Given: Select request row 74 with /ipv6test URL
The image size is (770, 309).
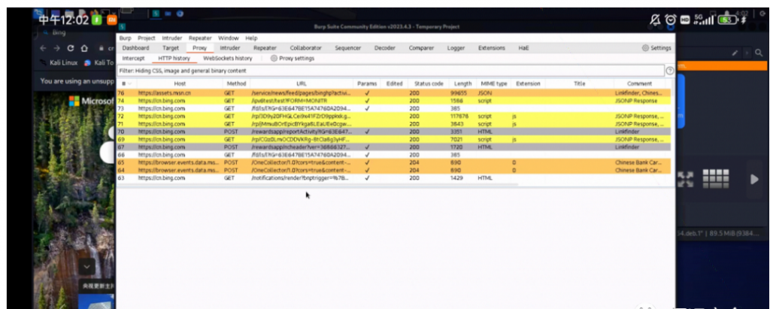Looking at the screenshot, I should click(x=393, y=101).
